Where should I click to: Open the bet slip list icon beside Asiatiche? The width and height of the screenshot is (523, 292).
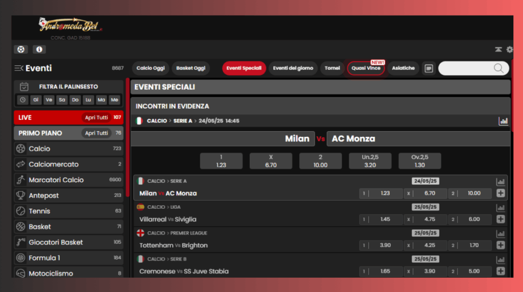point(429,68)
